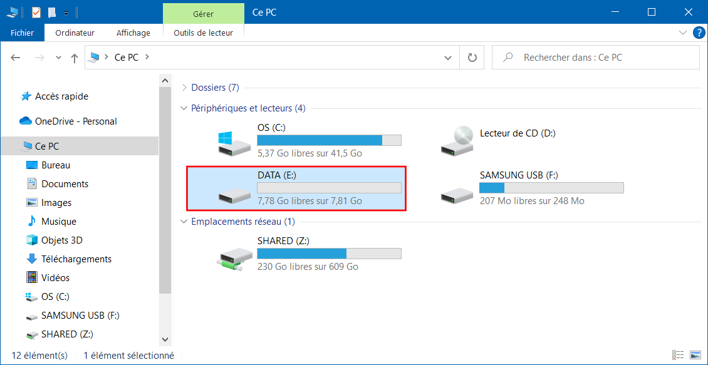This screenshot has height=365, width=708.
Task: Select the OS (C:) drive icon
Action: click(234, 144)
